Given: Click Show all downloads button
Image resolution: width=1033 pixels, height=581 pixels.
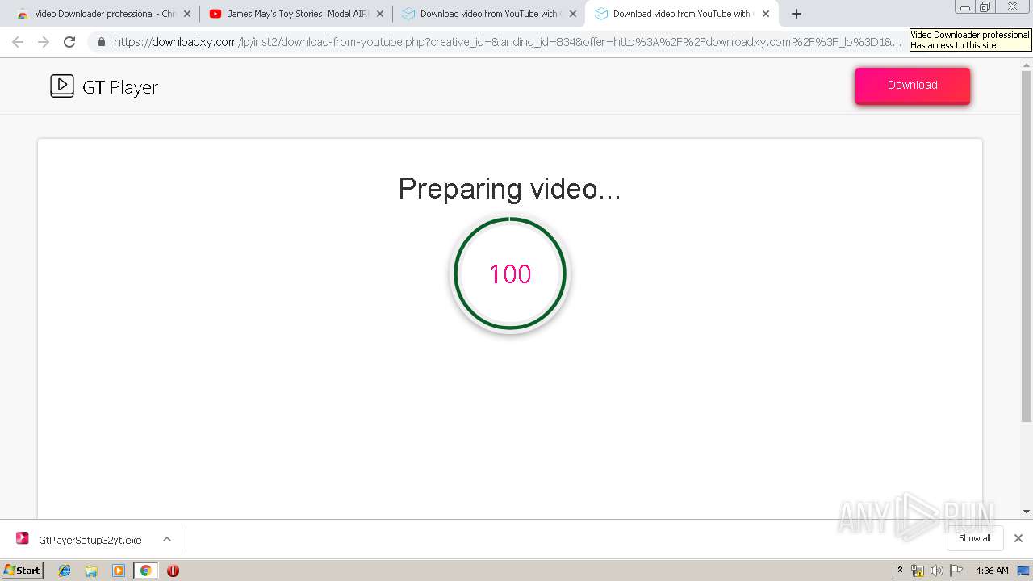Looking at the screenshot, I should tap(975, 538).
